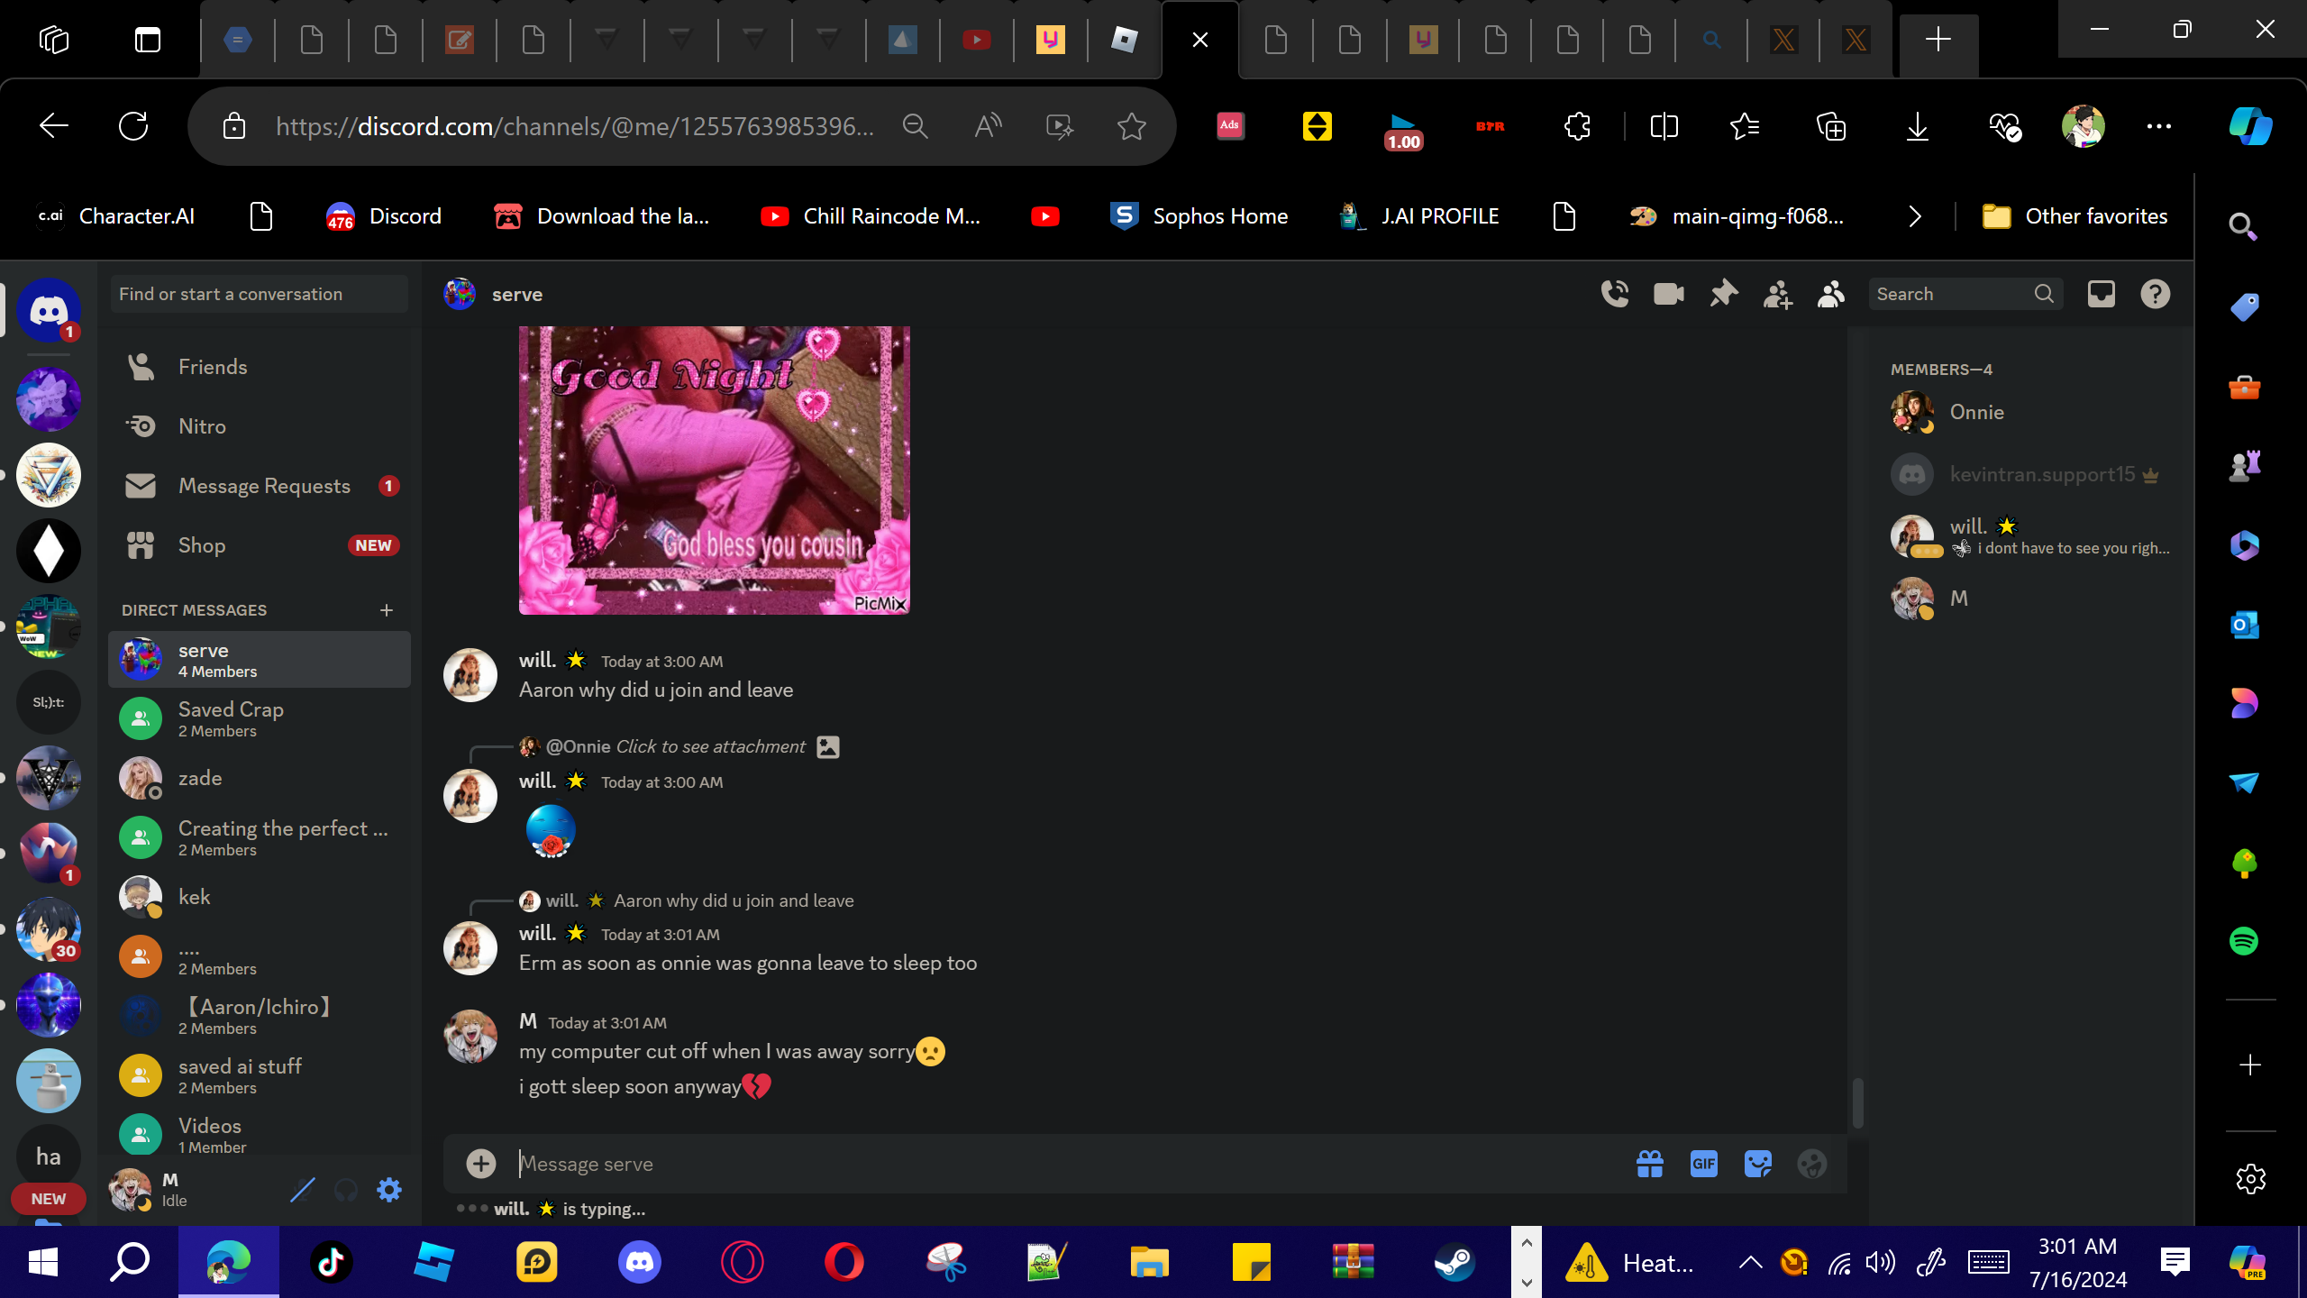Click to see Onnie's attachment
The height and width of the screenshot is (1298, 2307).
pos(710,746)
